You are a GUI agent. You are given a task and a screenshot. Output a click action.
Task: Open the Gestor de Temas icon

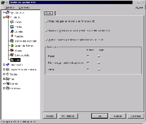pos(12,46)
